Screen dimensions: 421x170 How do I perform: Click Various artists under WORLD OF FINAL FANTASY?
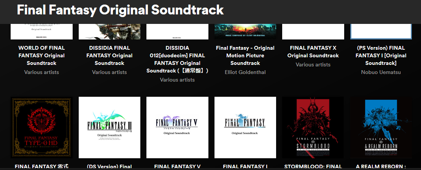41,72
